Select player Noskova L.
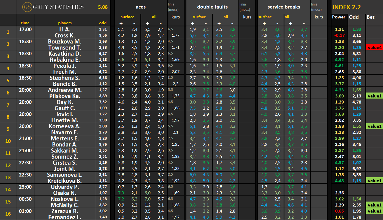This screenshot has width=383, height=220. tap(65, 199)
